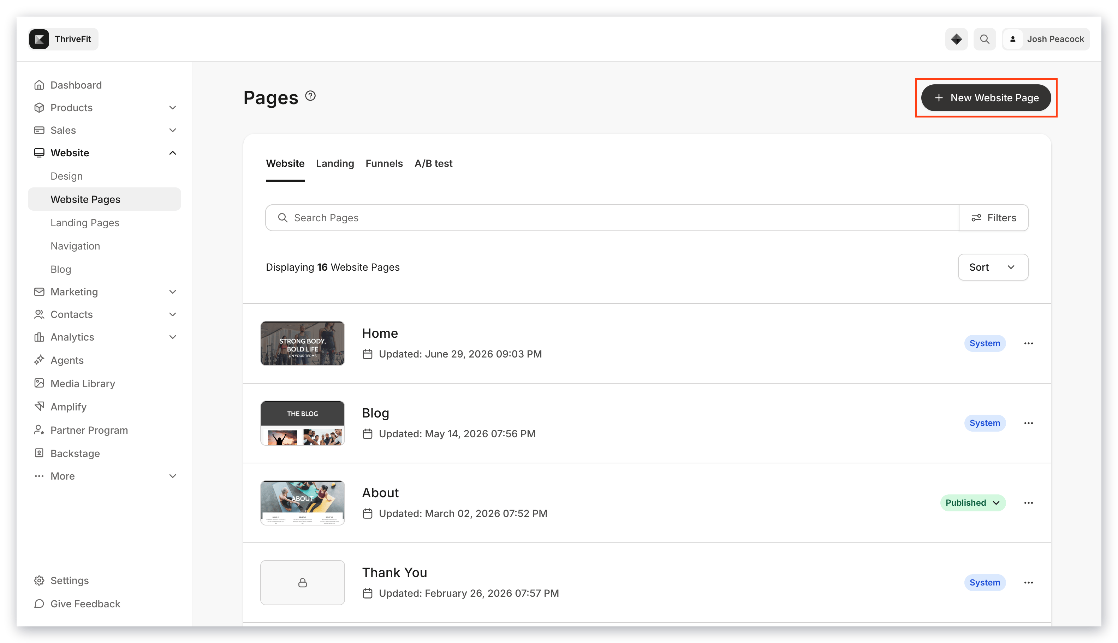
Task: Switch to the A/B test tab
Action: [x=433, y=163]
